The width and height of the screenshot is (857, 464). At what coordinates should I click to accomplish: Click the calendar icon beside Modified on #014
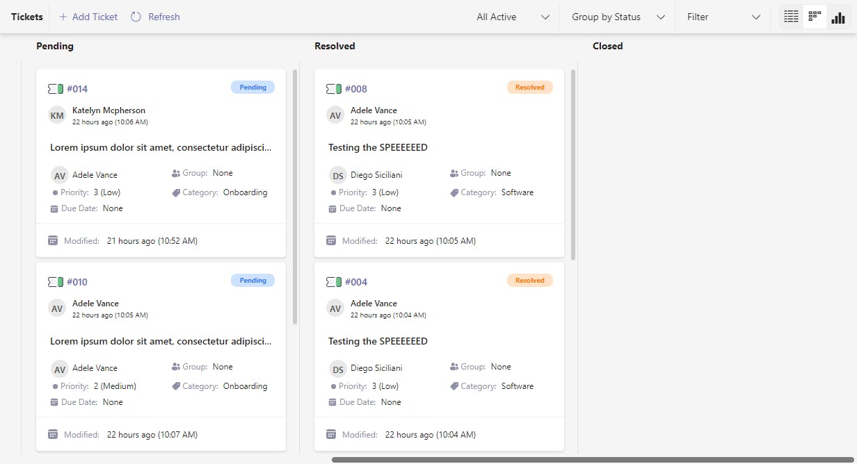point(53,241)
